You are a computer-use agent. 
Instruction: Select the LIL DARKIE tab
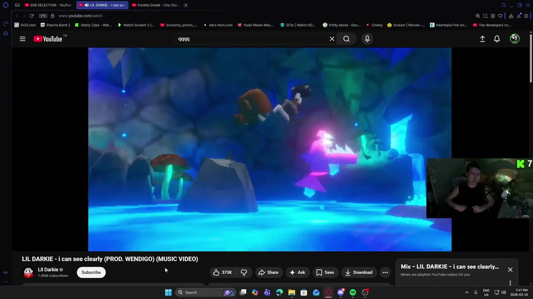[x=102, y=5]
